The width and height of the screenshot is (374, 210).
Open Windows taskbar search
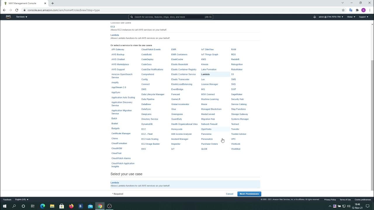(14, 206)
